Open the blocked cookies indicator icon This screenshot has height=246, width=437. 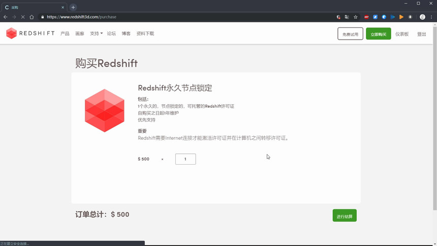click(338, 17)
